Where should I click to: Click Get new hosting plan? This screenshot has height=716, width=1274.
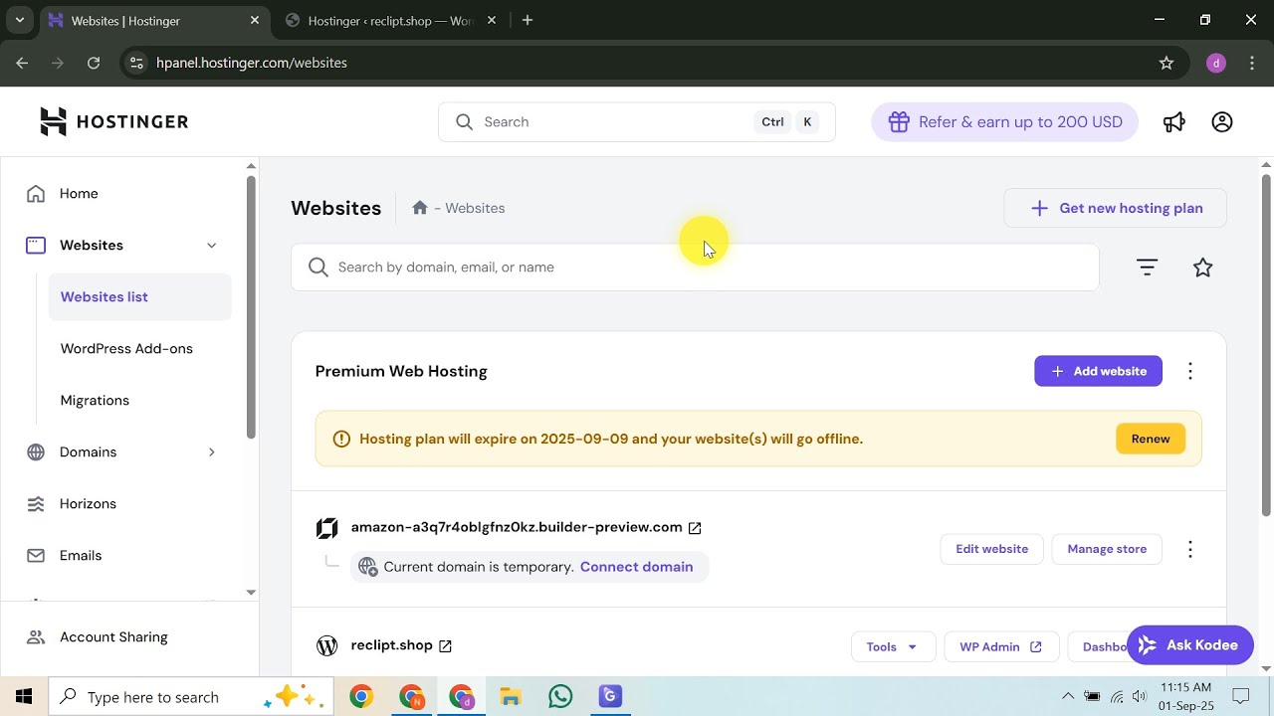1115,208
